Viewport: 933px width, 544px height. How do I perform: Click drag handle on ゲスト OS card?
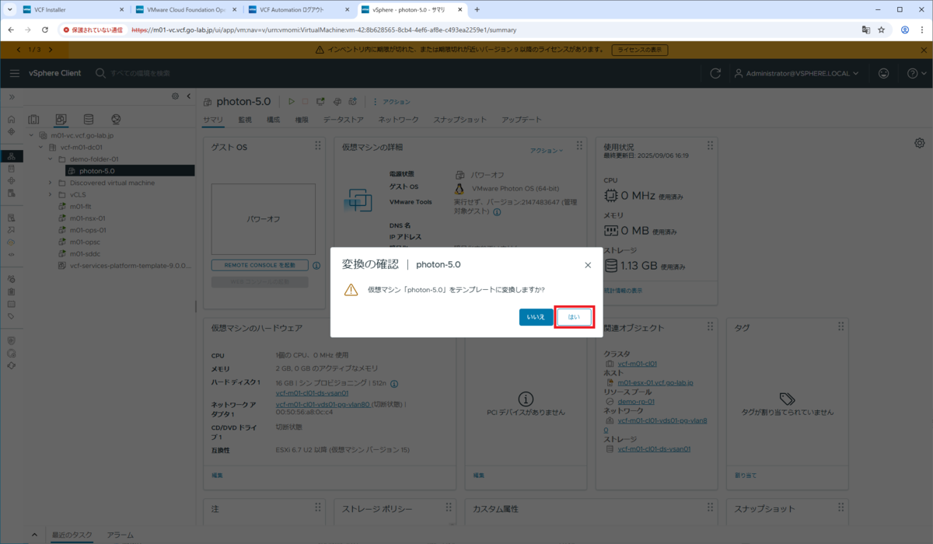pyautogui.click(x=317, y=146)
